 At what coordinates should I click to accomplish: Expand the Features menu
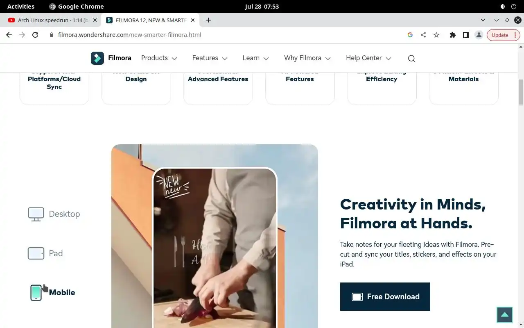[x=210, y=58]
